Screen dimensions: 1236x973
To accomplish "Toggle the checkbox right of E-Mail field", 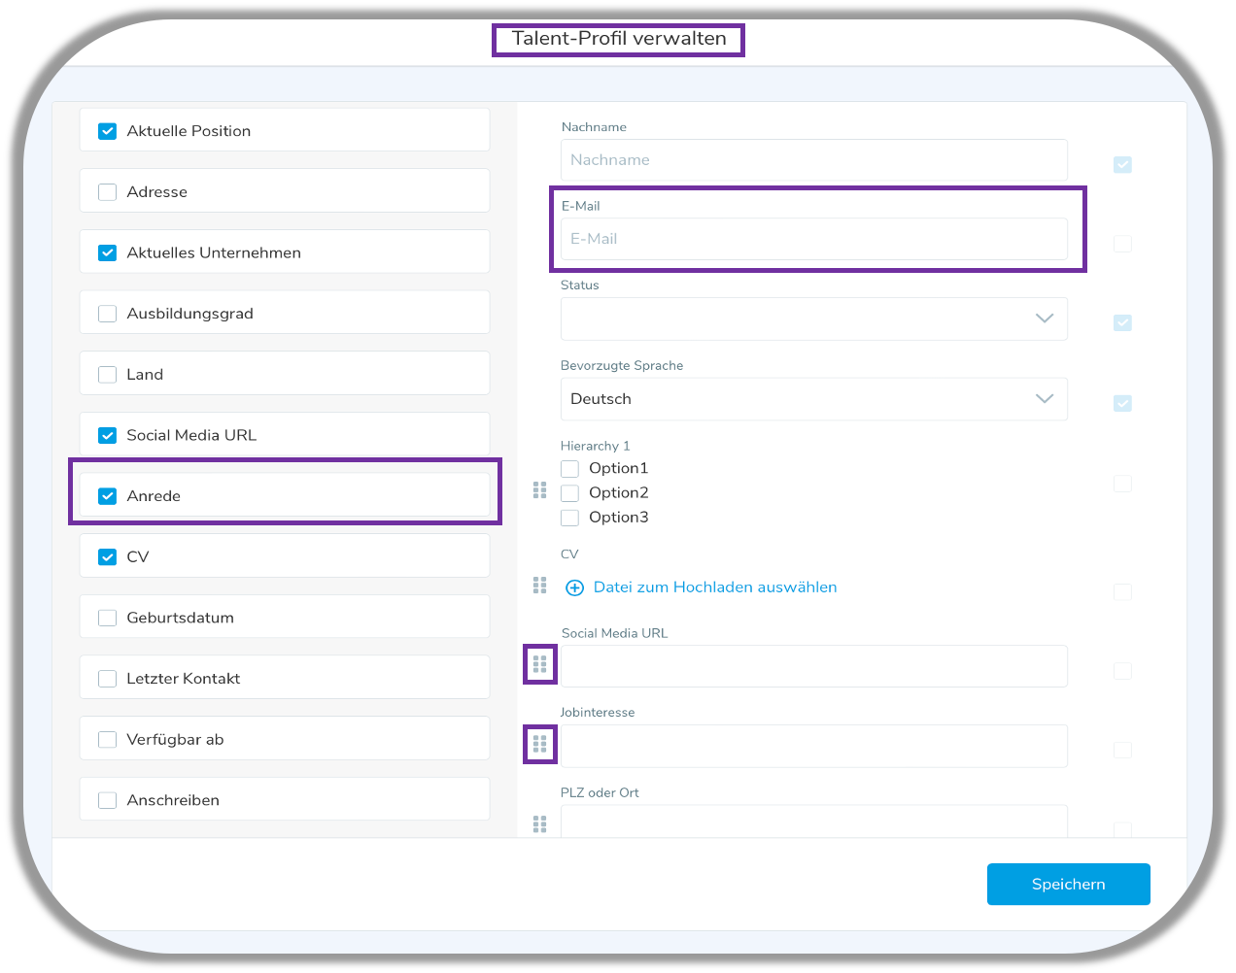I will point(1122,244).
